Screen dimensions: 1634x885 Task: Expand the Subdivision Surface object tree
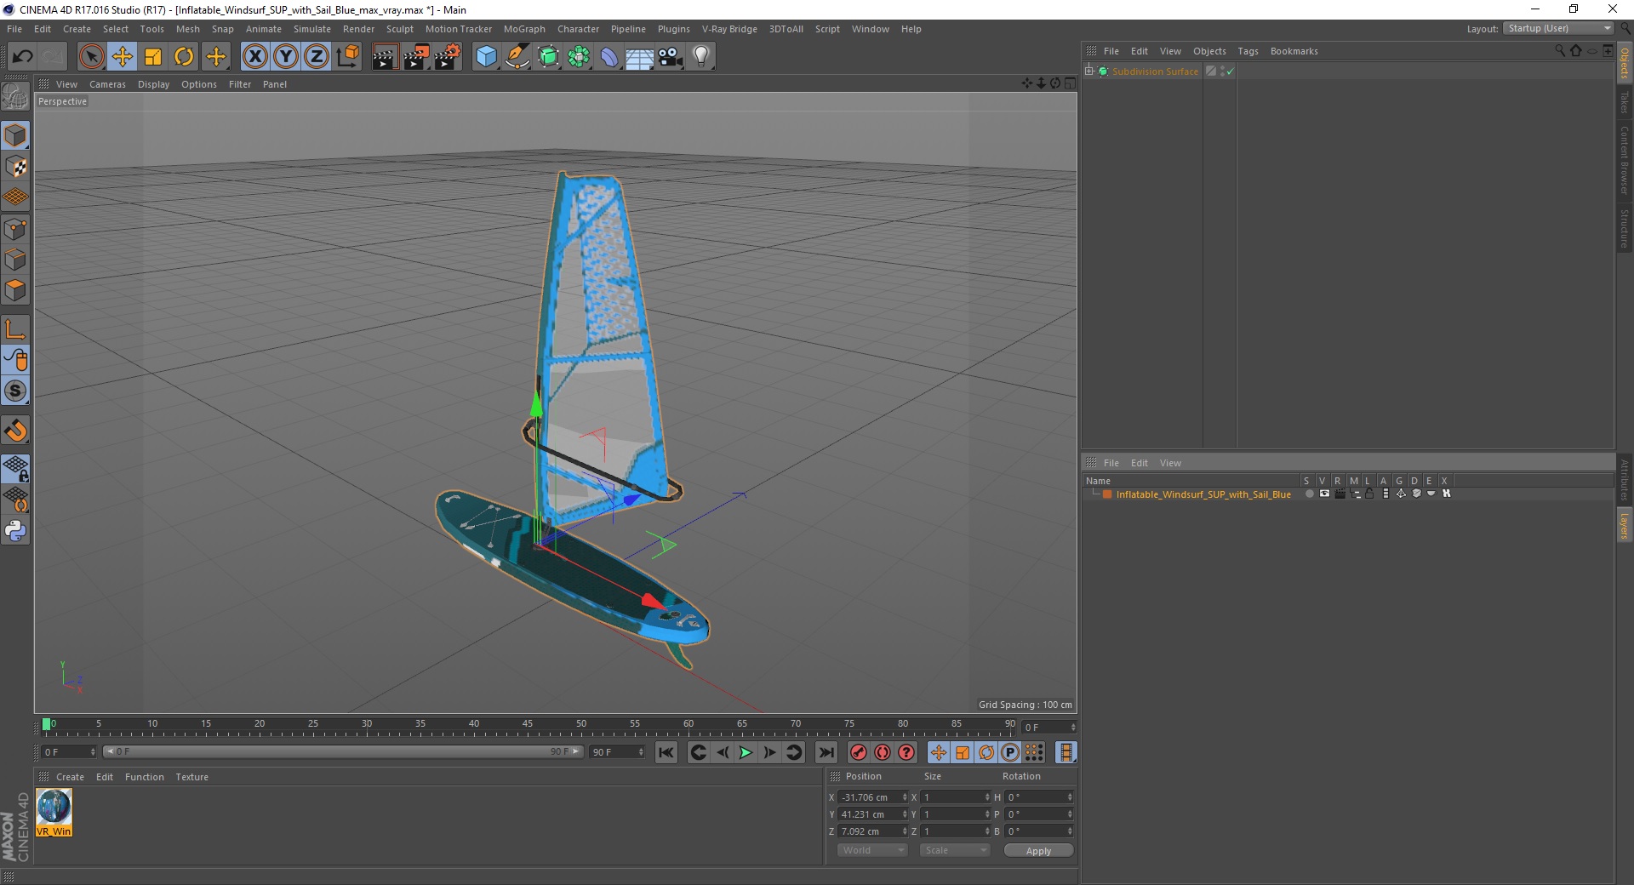tap(1089, 71)
